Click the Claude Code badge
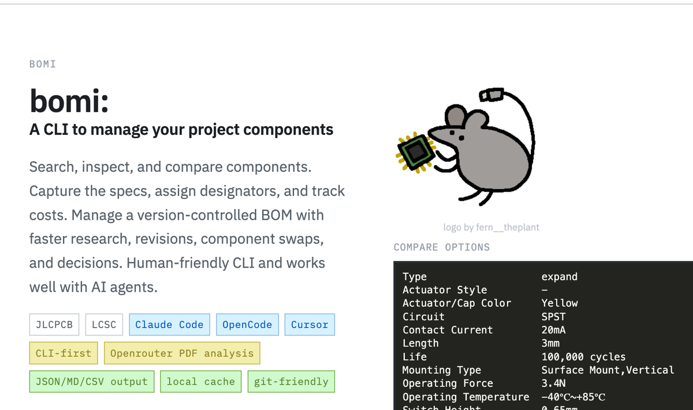 coord(169,325)
